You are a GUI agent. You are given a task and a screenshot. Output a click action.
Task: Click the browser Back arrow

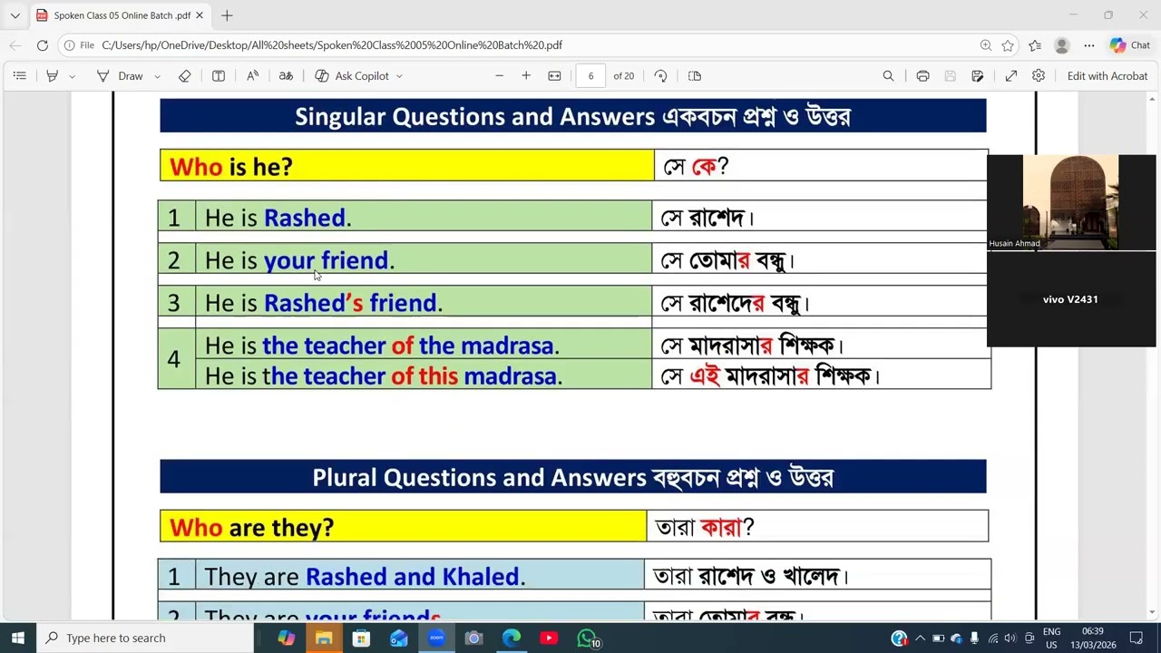pos(15,45)
